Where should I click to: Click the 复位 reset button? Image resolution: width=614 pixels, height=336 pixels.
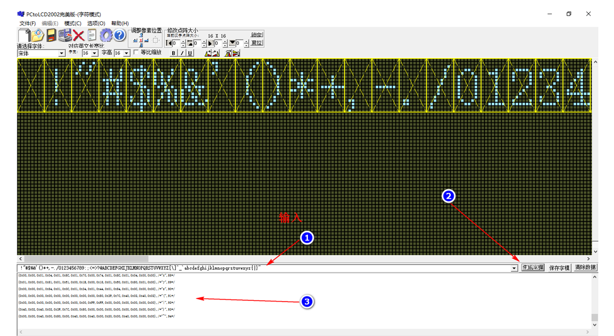click(x=257, y=43)
